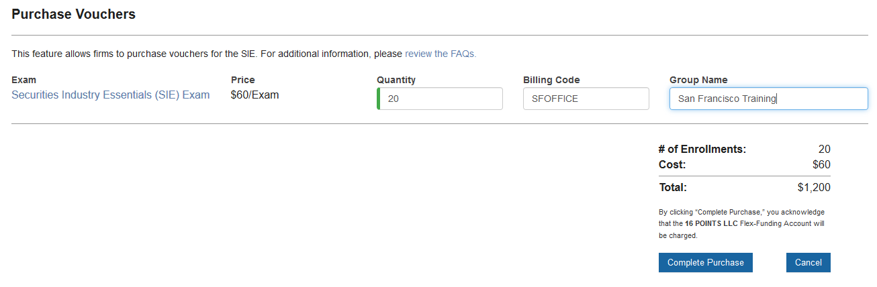Click the $60/Exam price text

tap(255, 95)
